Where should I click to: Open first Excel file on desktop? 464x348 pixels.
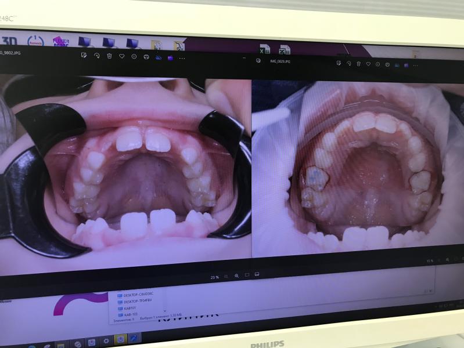(x=265, y=49)
